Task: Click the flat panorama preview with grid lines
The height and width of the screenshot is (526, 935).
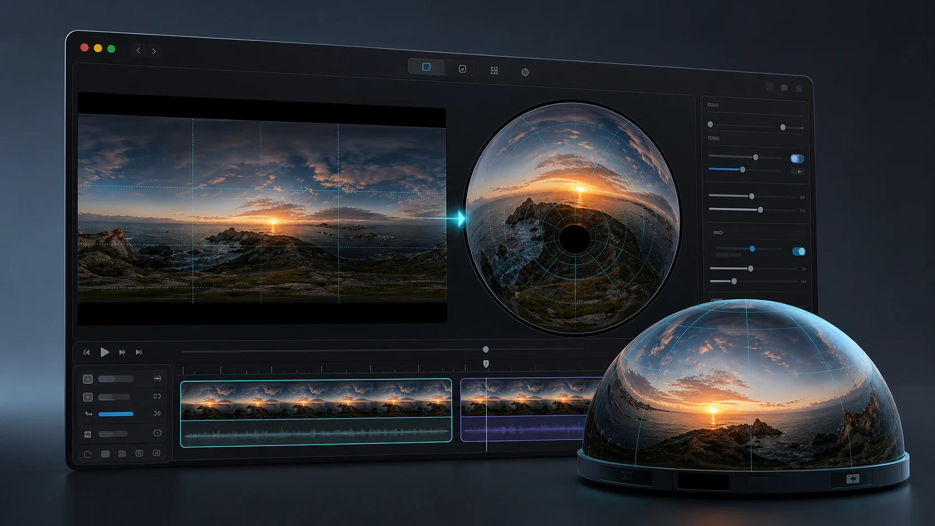Action: click(262, 208)
